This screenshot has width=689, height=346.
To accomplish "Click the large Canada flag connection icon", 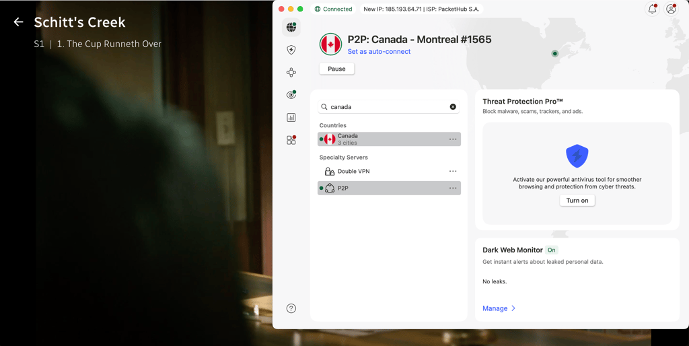I will point(330,44).
